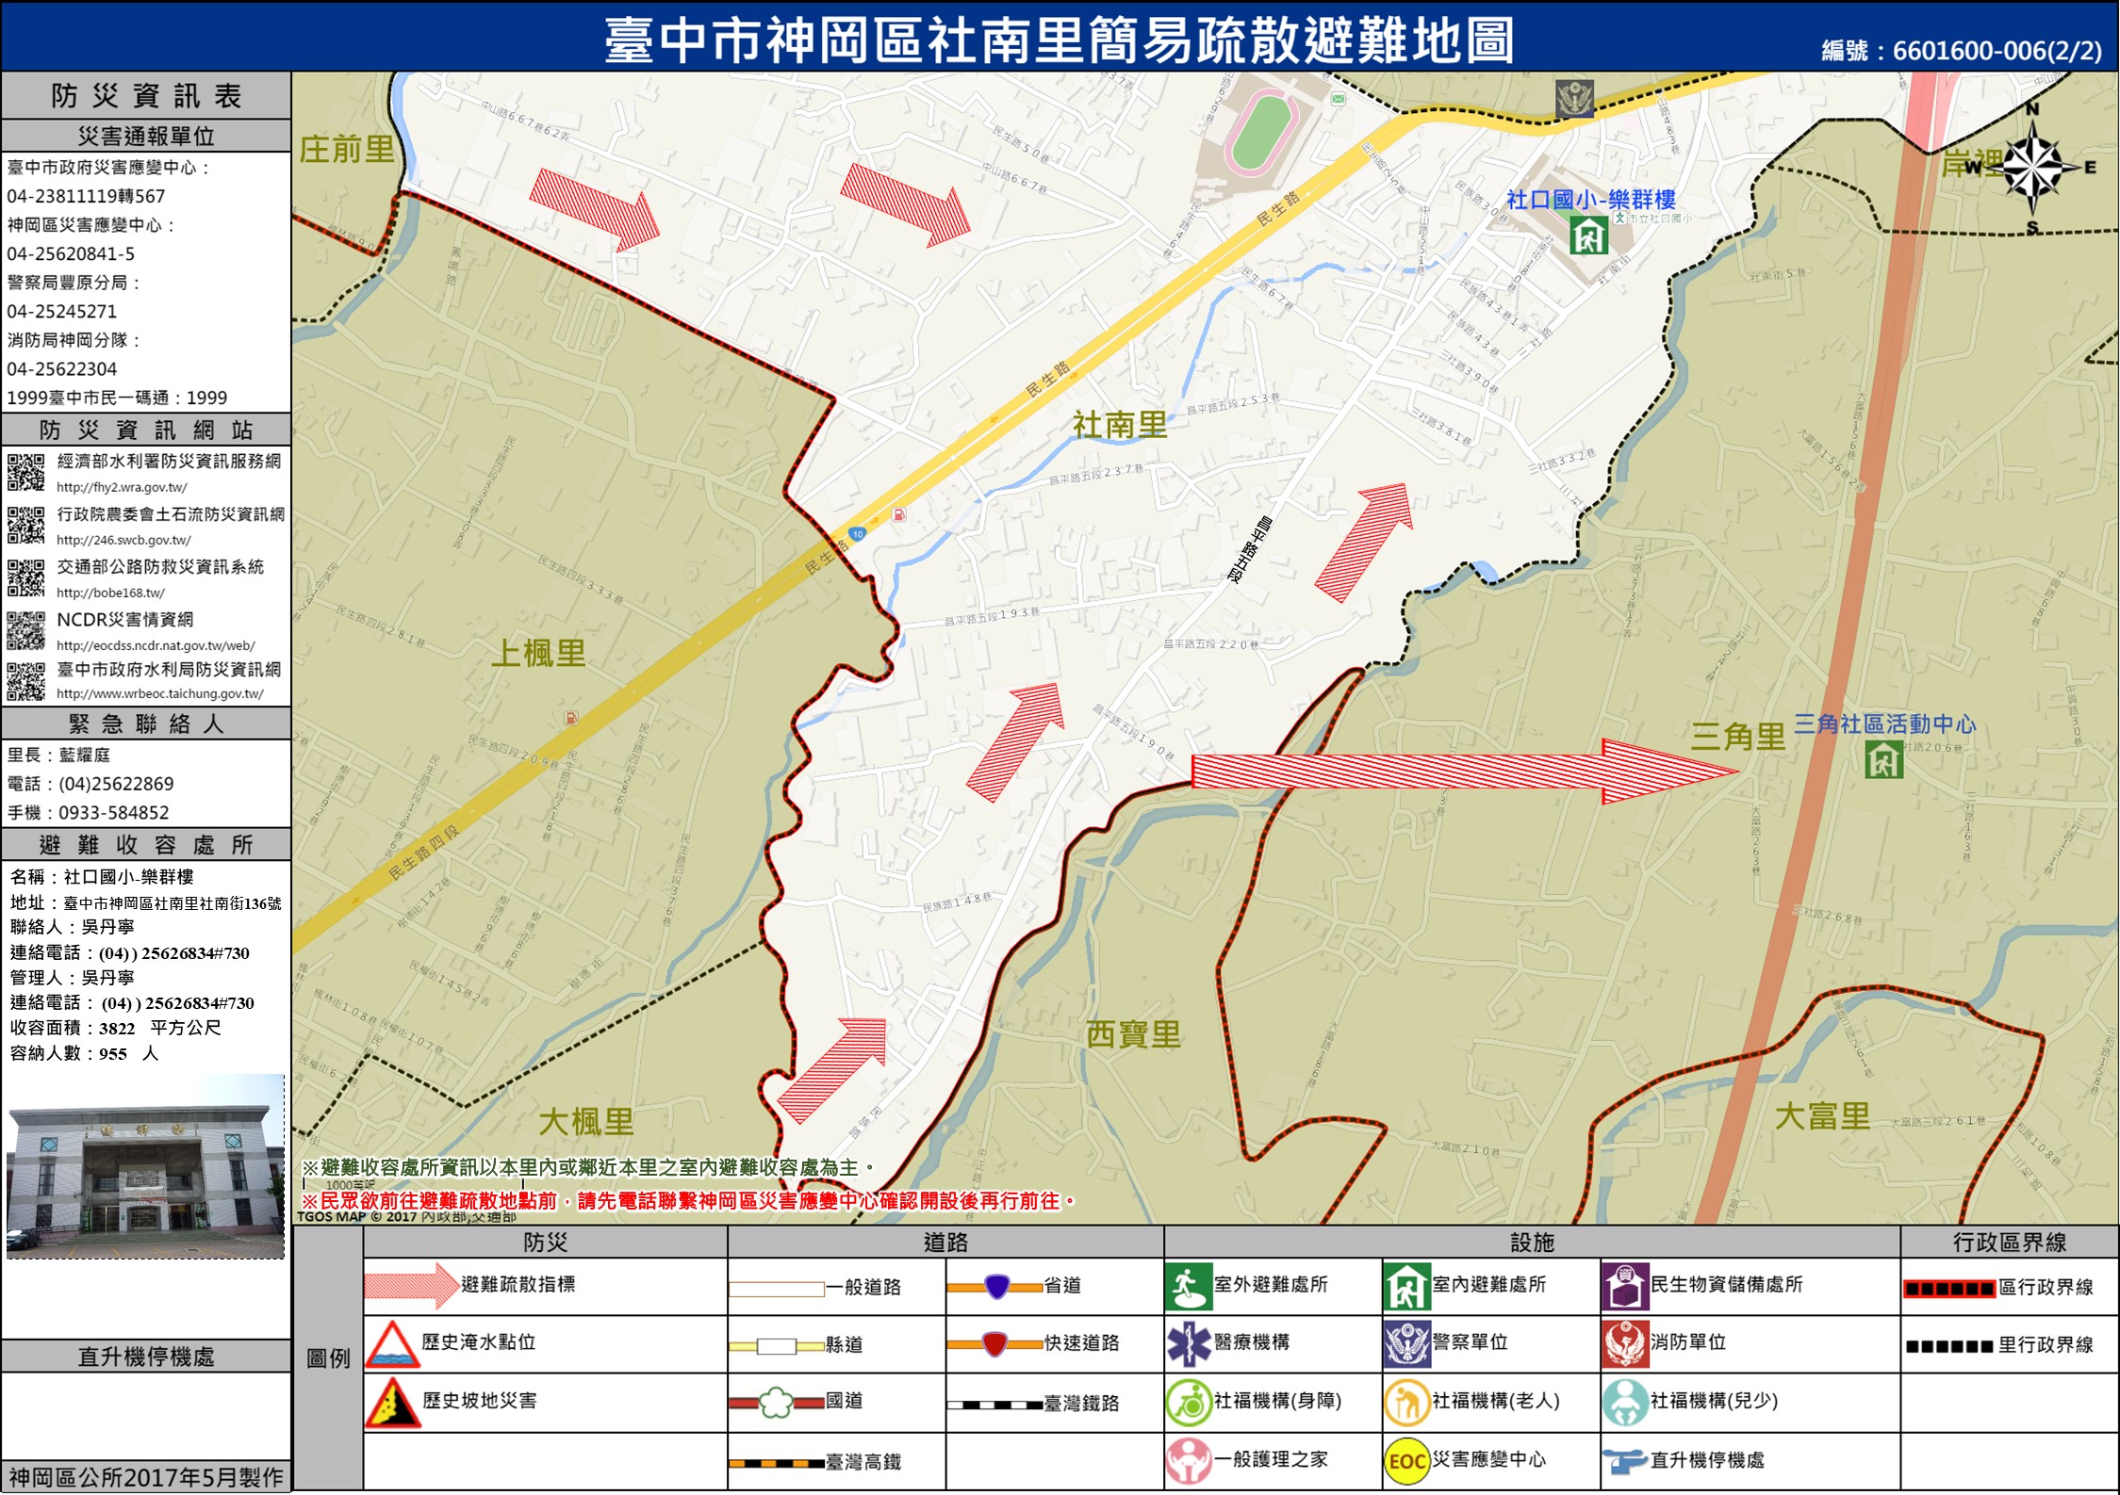Open the http://fhy2.wra.gov.tw/ link
Screen dimensions: 2120x1495
pos(122,488)
